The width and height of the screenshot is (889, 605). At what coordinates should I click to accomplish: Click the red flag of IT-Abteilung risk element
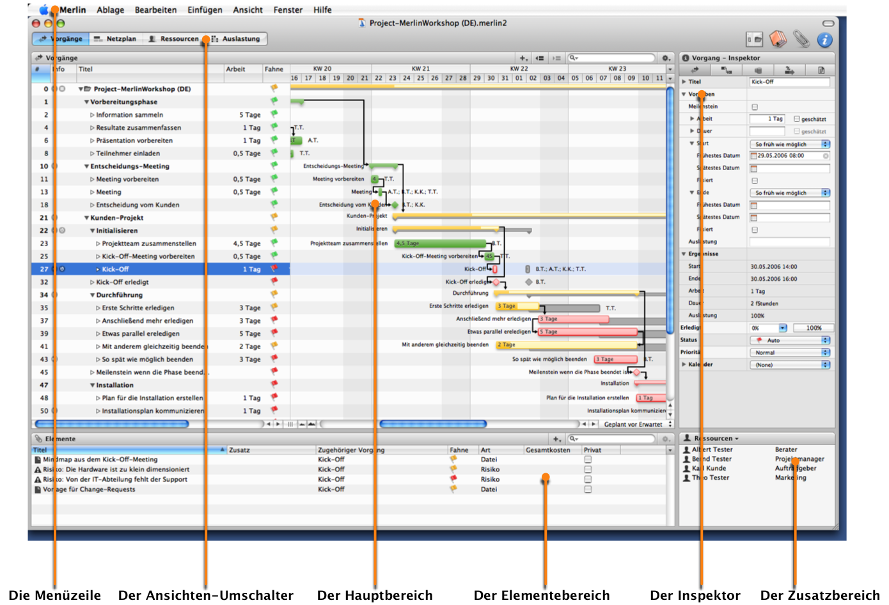[453, 479]
